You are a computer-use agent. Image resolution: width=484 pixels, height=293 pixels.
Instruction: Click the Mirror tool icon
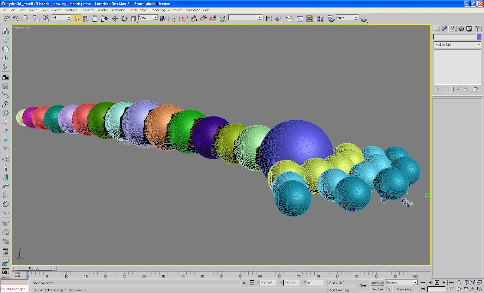click(x=269, y=18)
